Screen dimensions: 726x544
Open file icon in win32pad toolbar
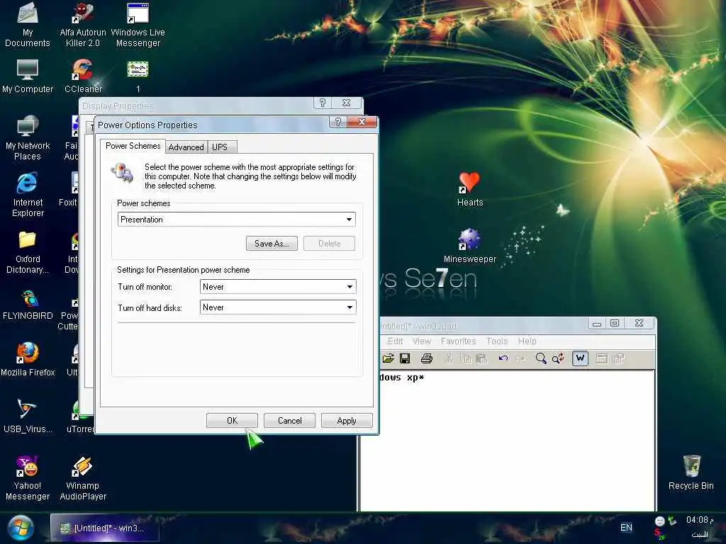389,358
